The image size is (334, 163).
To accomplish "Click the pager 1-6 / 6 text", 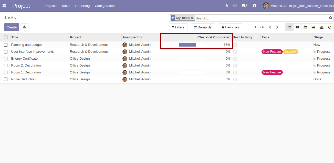I will tap(259, 27).
